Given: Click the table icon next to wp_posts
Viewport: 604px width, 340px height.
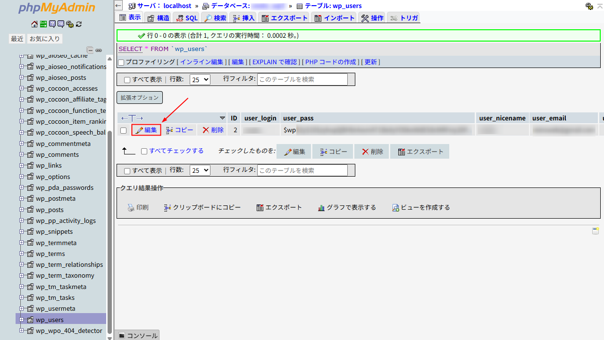Looking at the screenshot, I should click(x=30, y=210).
